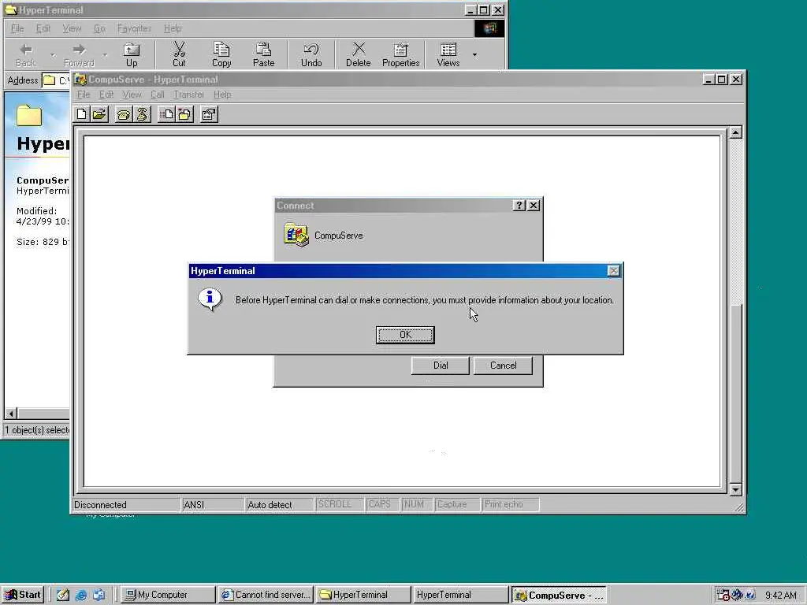Image resolution: width=807 pixels, height=605 pixels.
Task: Open the Edit menu in HyperTerminal folder window
Action: pos(43,28)
